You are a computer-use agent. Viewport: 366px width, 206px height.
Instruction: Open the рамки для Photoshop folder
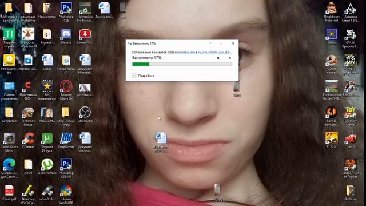coord(28,12)
